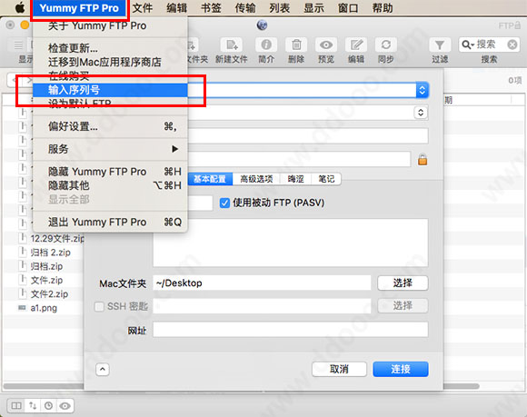Open the 文件 menu in menu bar
Screen dimensions: 527x417
coord(142,8)
